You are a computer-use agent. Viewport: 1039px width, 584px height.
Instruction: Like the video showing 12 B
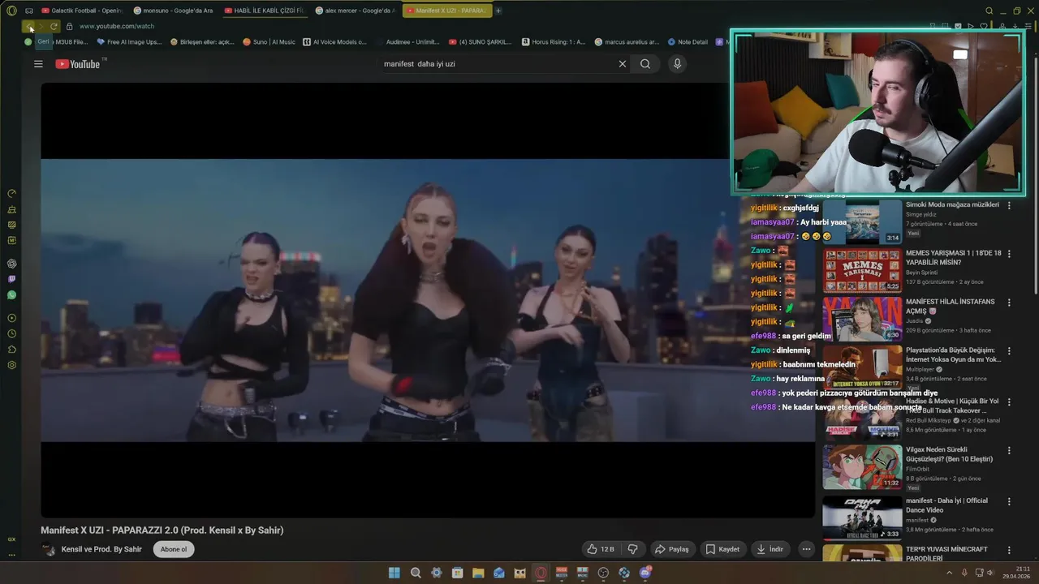(601, 549)
